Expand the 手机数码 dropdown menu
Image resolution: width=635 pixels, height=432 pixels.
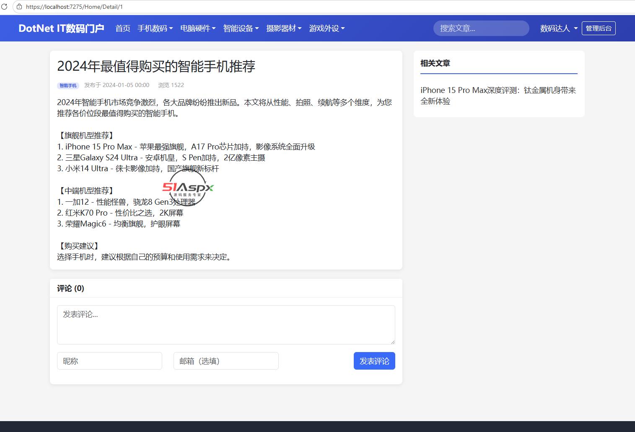coord(155,28)
